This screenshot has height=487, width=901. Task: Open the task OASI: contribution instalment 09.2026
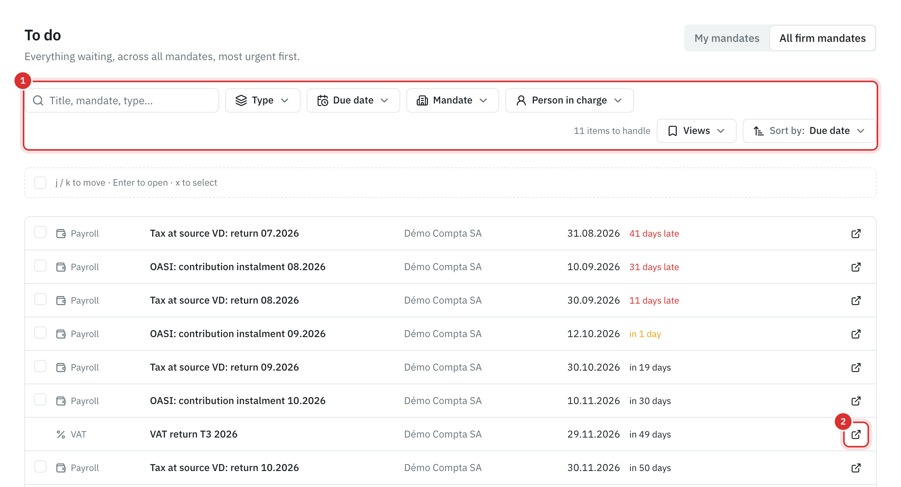coord(238,334)
